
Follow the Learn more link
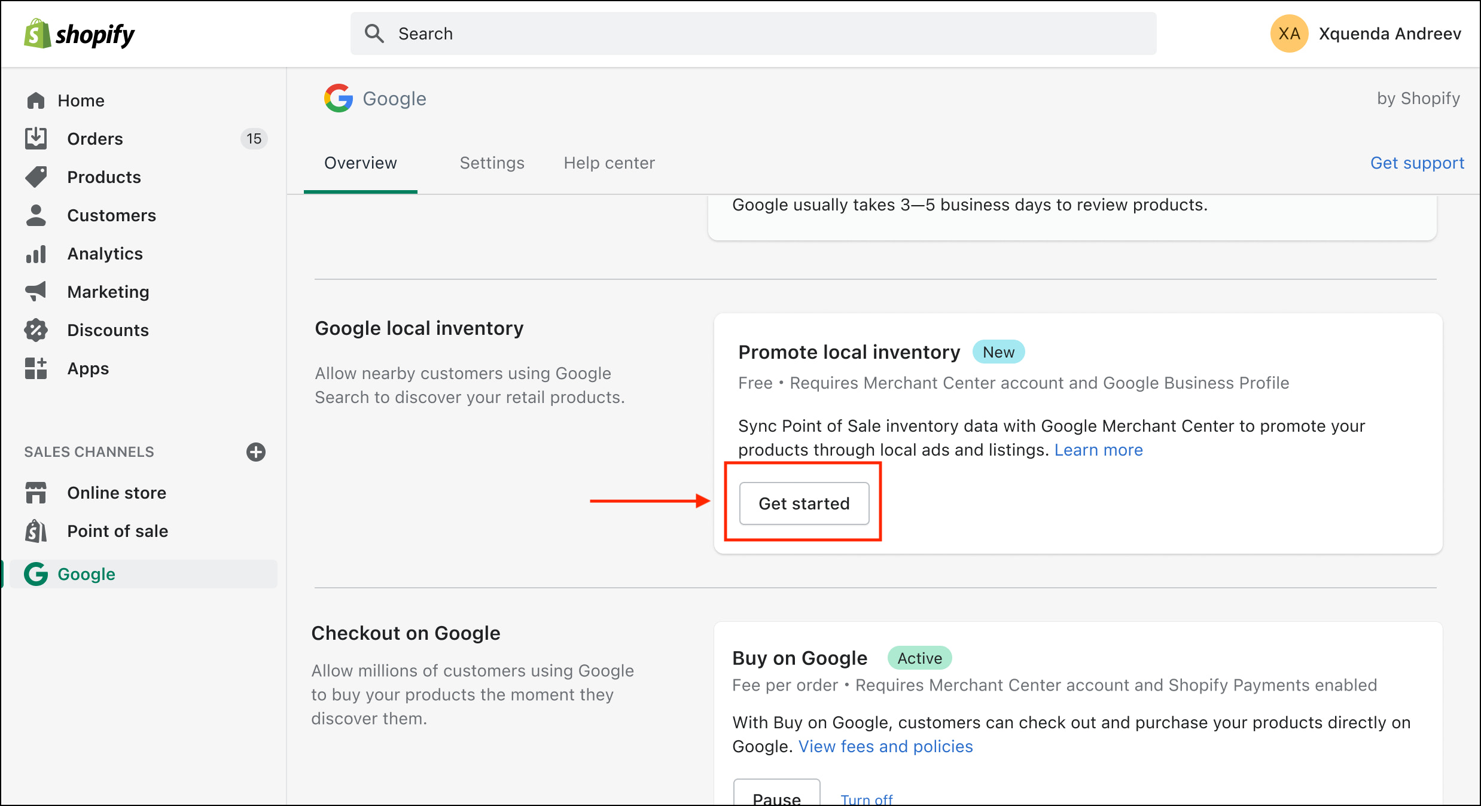[1098, 450]
